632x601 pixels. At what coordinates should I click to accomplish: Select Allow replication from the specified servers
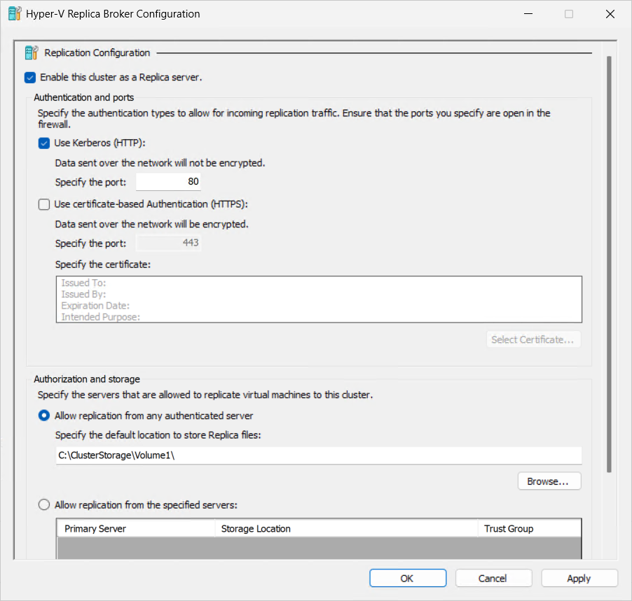44,504
